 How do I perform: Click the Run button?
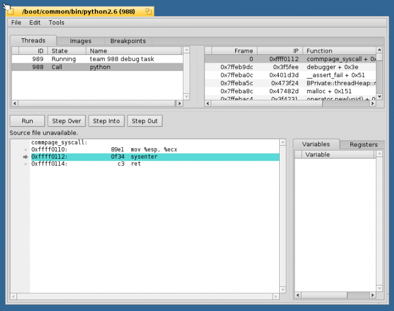(28, 121)
